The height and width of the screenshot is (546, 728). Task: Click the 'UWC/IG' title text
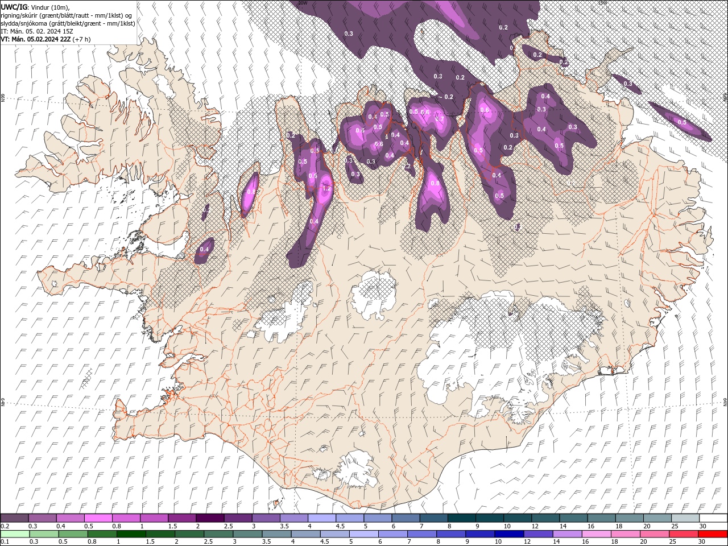tap(14, 7)
